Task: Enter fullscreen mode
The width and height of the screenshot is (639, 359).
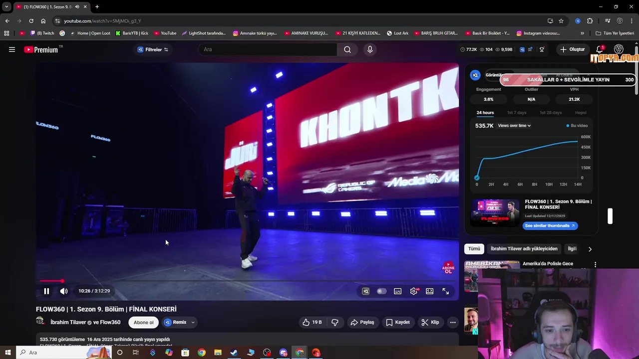Action: [445, 291]
